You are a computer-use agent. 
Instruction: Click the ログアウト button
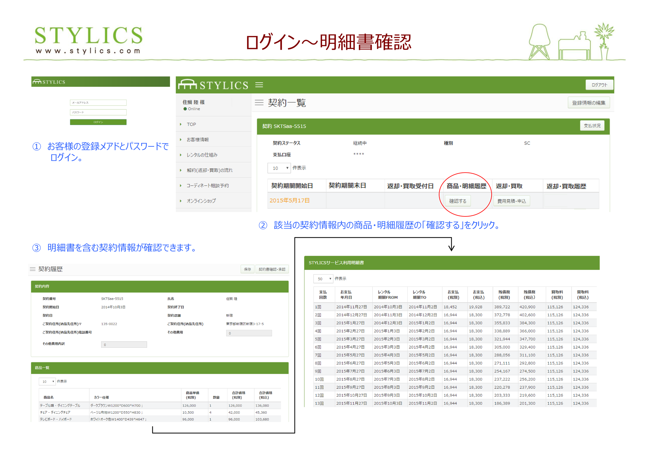tap(599, 85)
